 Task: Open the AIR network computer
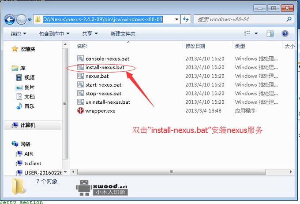coord(29,154)
